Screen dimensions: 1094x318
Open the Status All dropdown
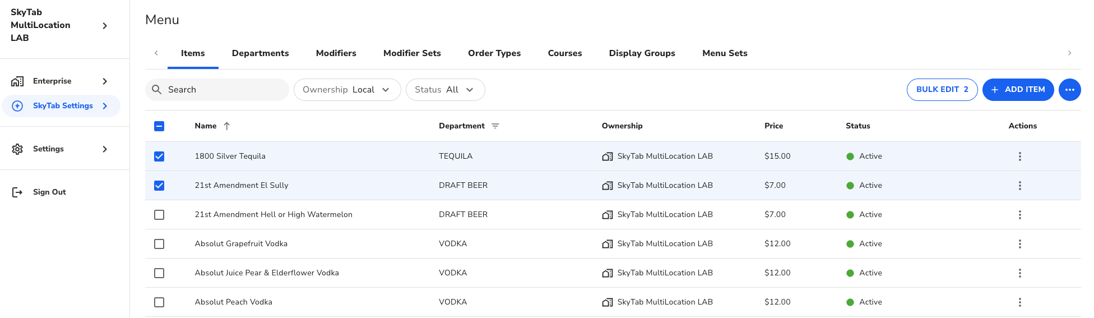pyautogui.click(x=445, y=90)
